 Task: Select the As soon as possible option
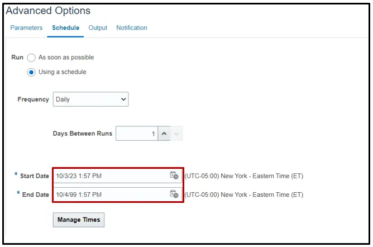pyautogui.click(x=31, y=58)
